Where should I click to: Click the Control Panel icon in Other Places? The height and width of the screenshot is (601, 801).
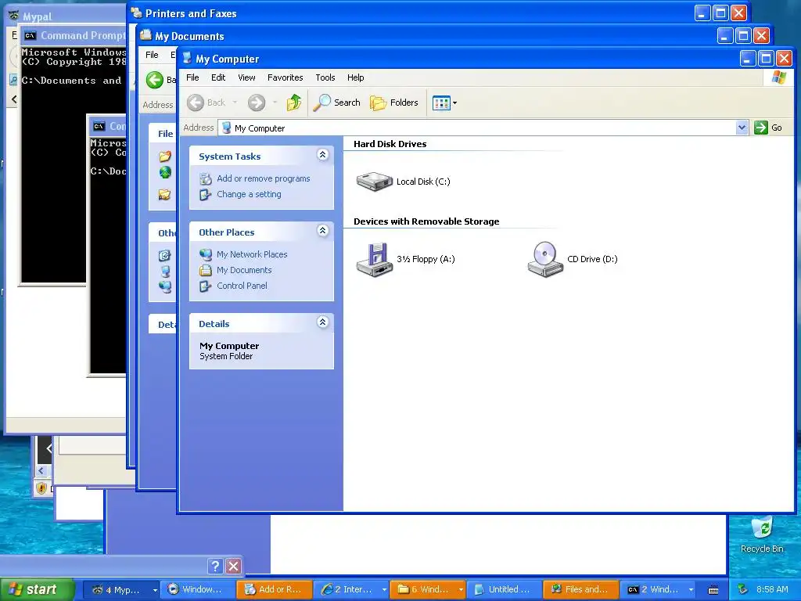tap(206, 286)
